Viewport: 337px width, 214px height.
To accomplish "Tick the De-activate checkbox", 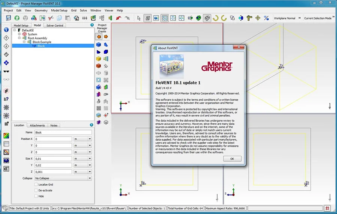I will [x=36, y=190].
